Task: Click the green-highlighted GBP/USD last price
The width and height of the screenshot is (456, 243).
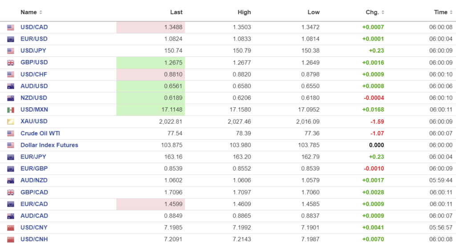Action: point(173,63)
